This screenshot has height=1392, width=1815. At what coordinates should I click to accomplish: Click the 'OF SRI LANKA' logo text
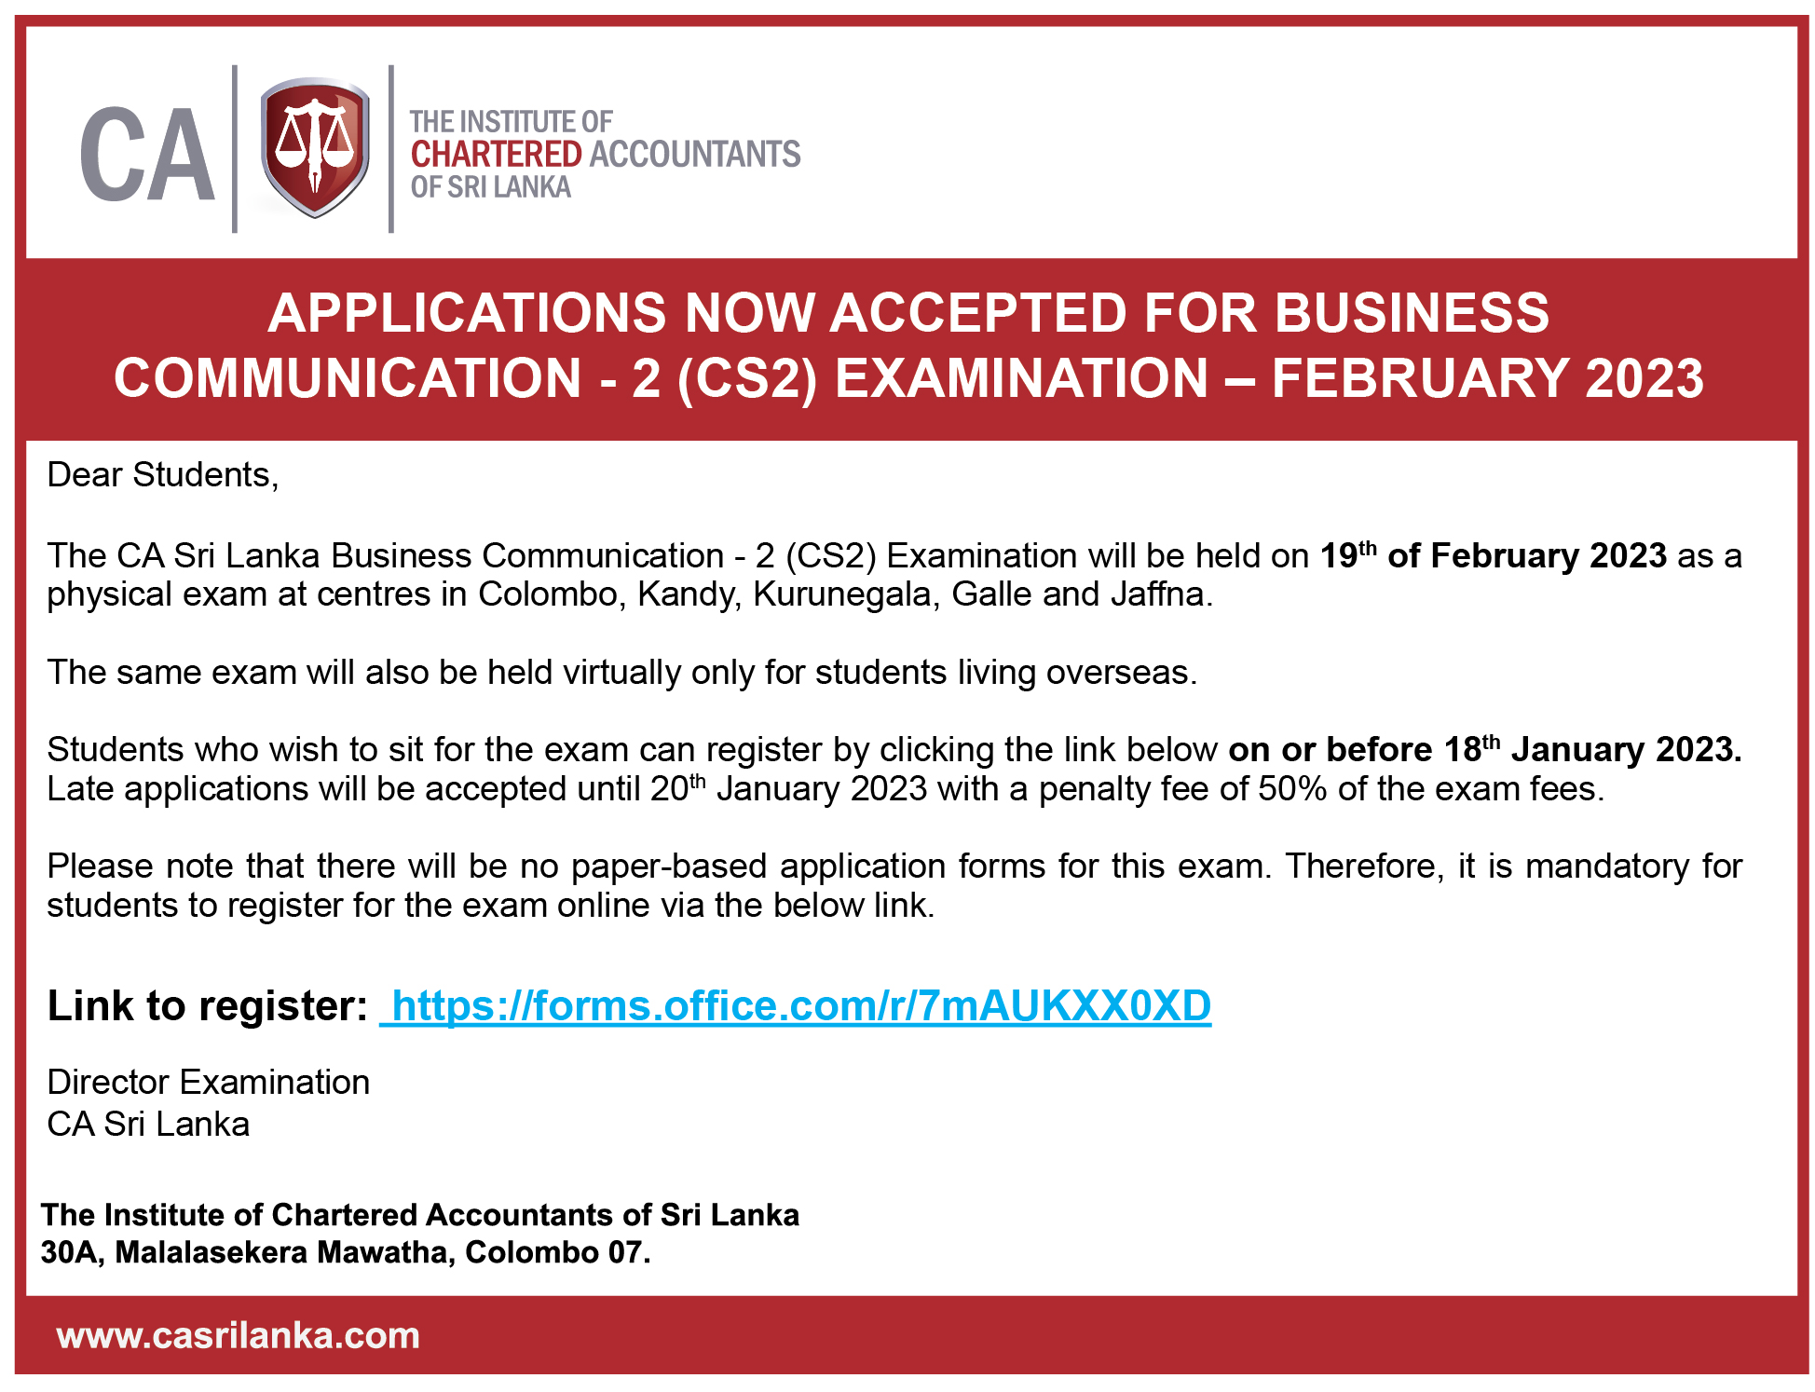click(491, 187)
